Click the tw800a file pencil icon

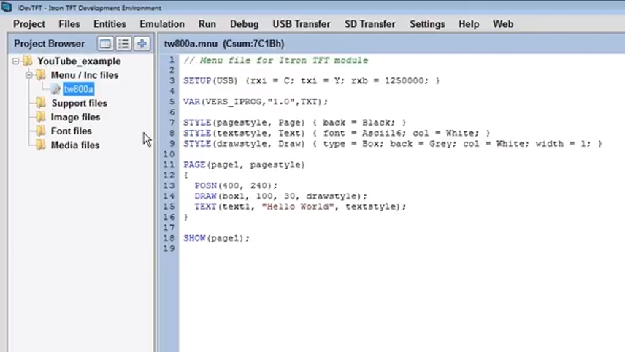coord(55,89)
